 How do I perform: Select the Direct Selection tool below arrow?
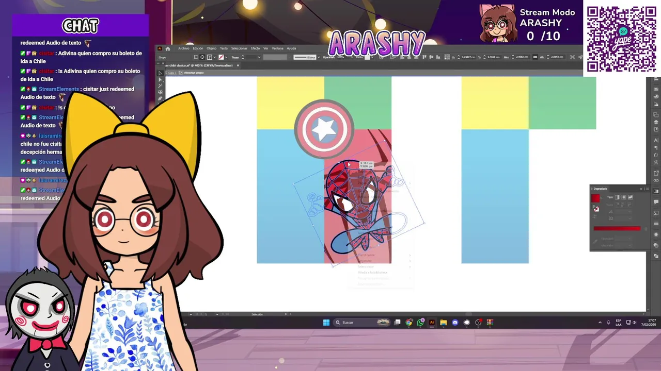(160, 79)
